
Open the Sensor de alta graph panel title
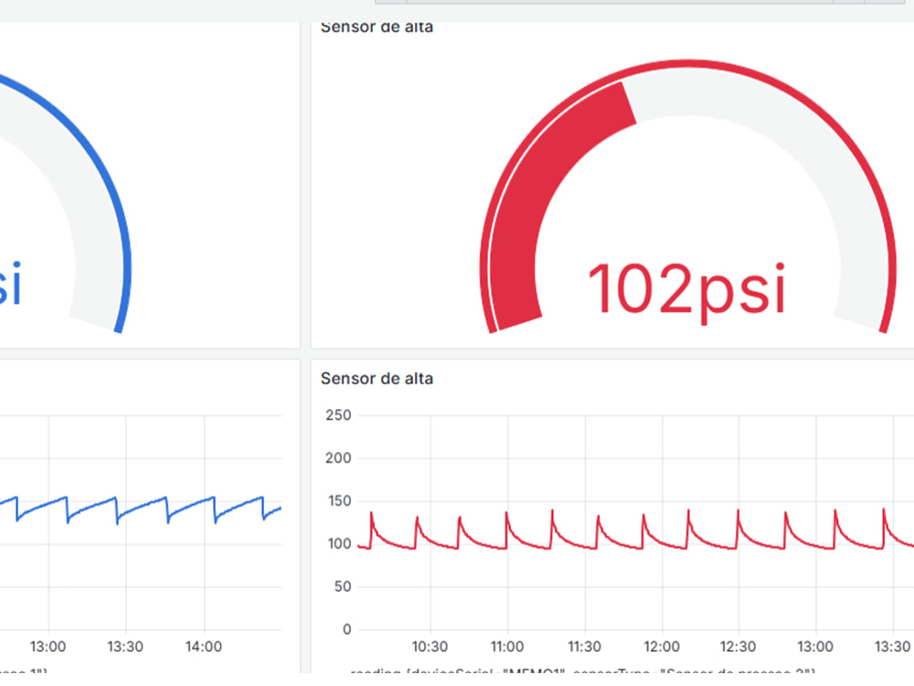377,379
